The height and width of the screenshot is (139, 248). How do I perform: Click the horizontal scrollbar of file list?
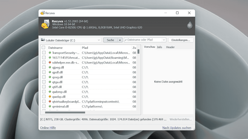[x=65, y=112]
